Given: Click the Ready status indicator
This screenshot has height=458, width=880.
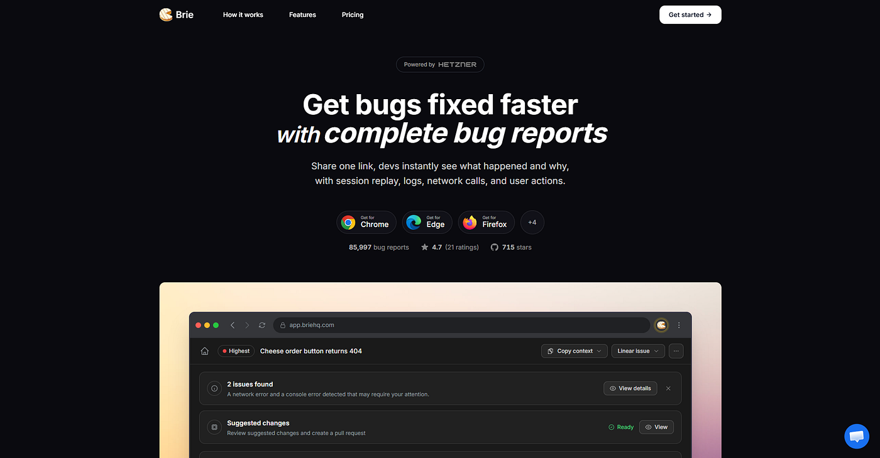Looking at the screenshot, I should pos(621,427).
